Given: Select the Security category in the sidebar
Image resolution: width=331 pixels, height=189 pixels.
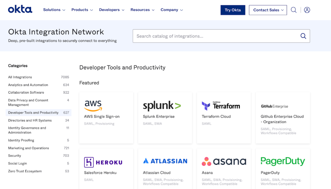Looking at the screenshot, I should 14,156.
